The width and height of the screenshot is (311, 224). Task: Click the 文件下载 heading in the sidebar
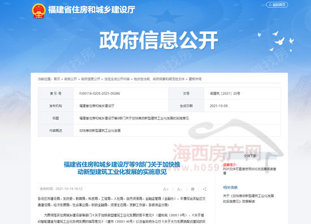click(250, 156)
